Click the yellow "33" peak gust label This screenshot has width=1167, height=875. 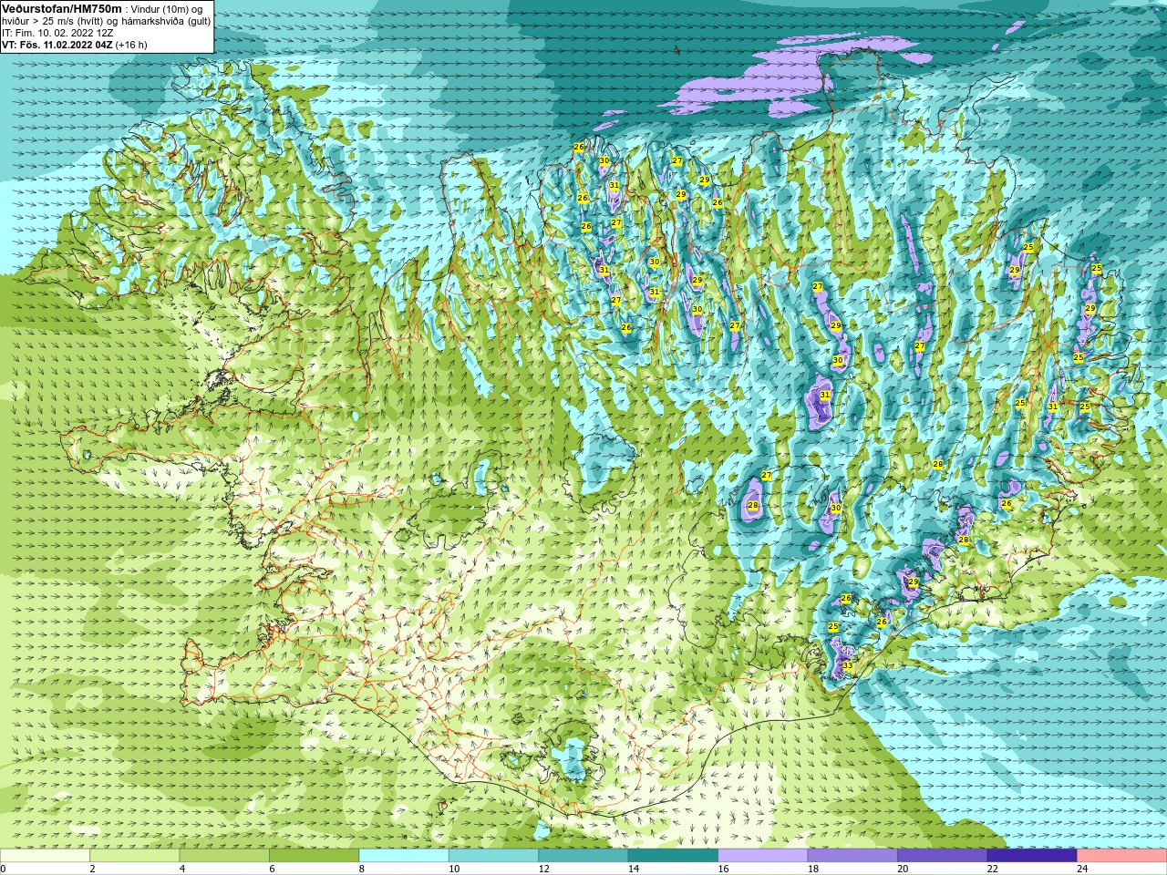[848, 666]
